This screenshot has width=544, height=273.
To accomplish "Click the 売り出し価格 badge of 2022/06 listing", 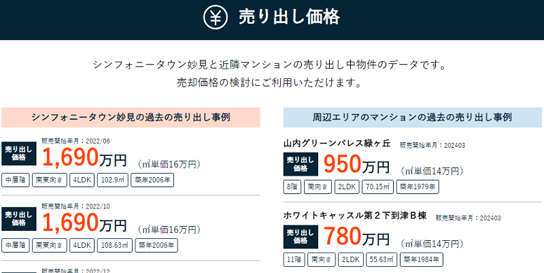I will coord(19,153).
